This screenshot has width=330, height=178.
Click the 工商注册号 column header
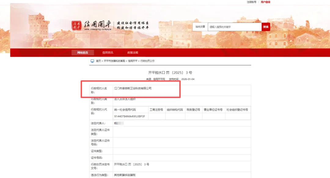[156, 110]
